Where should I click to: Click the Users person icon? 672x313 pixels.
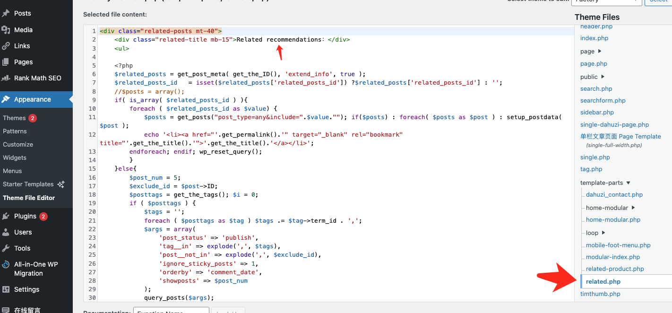(6, 232)
